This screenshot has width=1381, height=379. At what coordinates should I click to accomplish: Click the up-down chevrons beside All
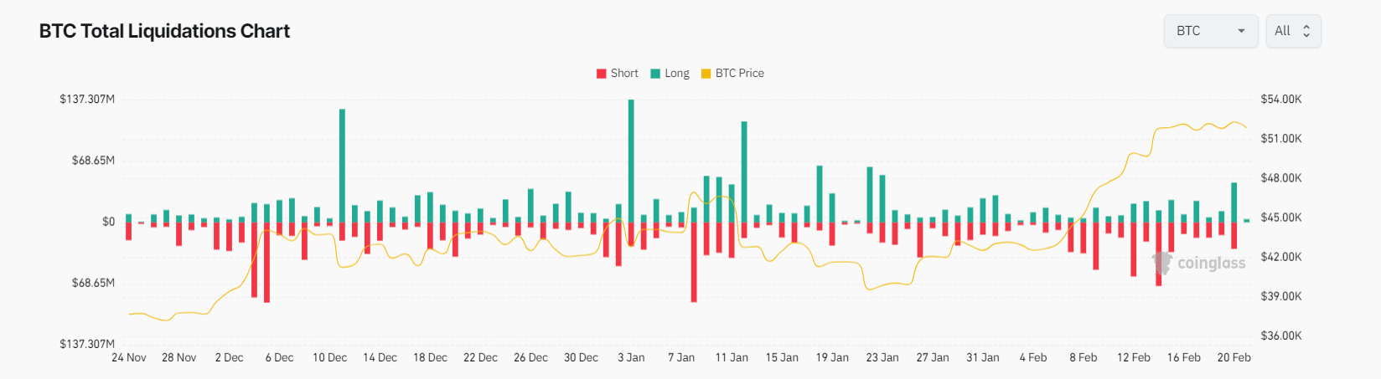tap(1306, 31)
